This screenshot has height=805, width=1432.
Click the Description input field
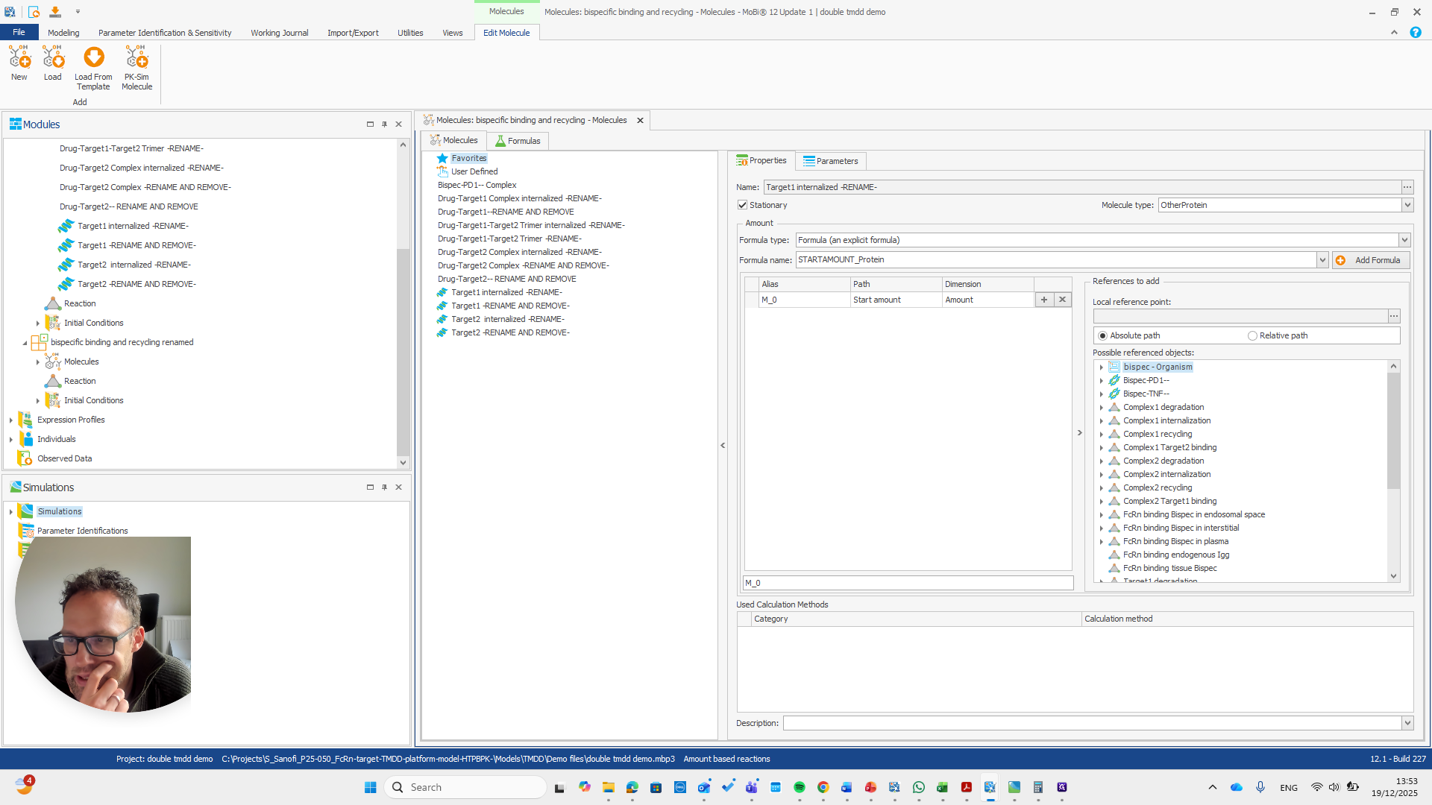click(x=1044, y=722)
